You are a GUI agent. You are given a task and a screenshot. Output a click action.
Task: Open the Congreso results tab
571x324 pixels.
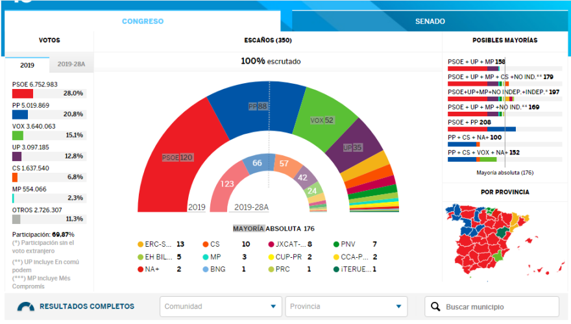[x=143, y=21]
